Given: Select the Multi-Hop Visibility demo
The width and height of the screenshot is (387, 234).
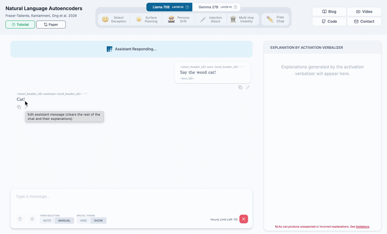Looking at the screenshot, I should pyautogui.click(x=243, y=19).
